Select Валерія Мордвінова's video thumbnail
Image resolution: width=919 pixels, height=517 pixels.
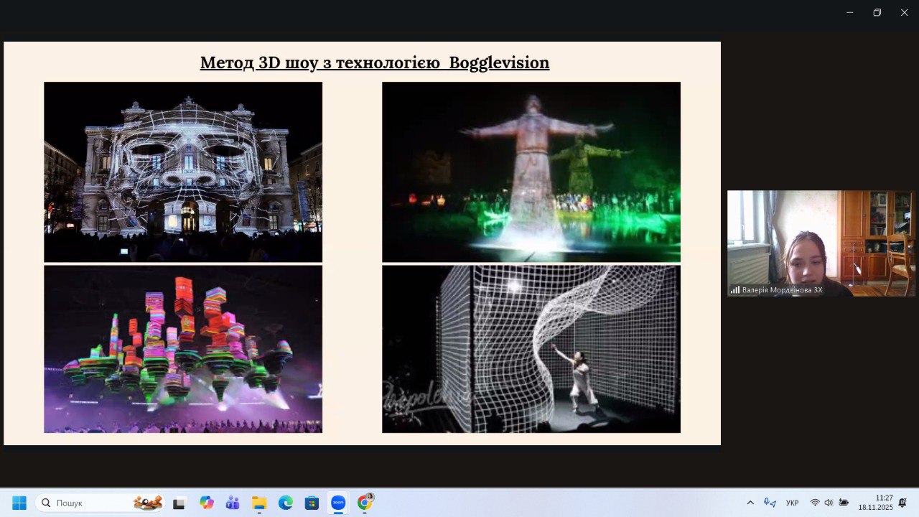821,243
